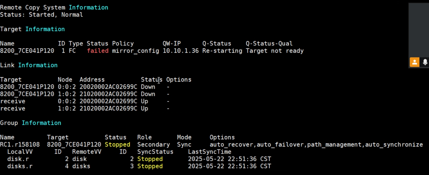Click the 'Link Information' heading
Viewport: 429px width, 175px height.
coord(29,65)
